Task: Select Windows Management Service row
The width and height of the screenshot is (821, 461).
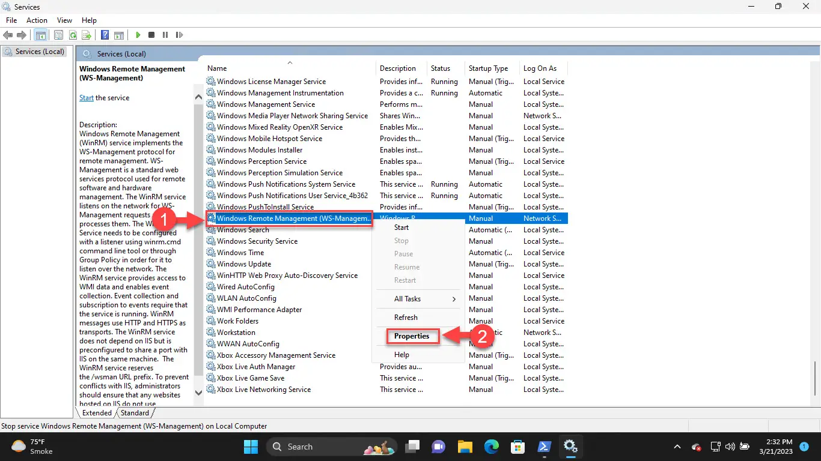Action: [386, 104]
